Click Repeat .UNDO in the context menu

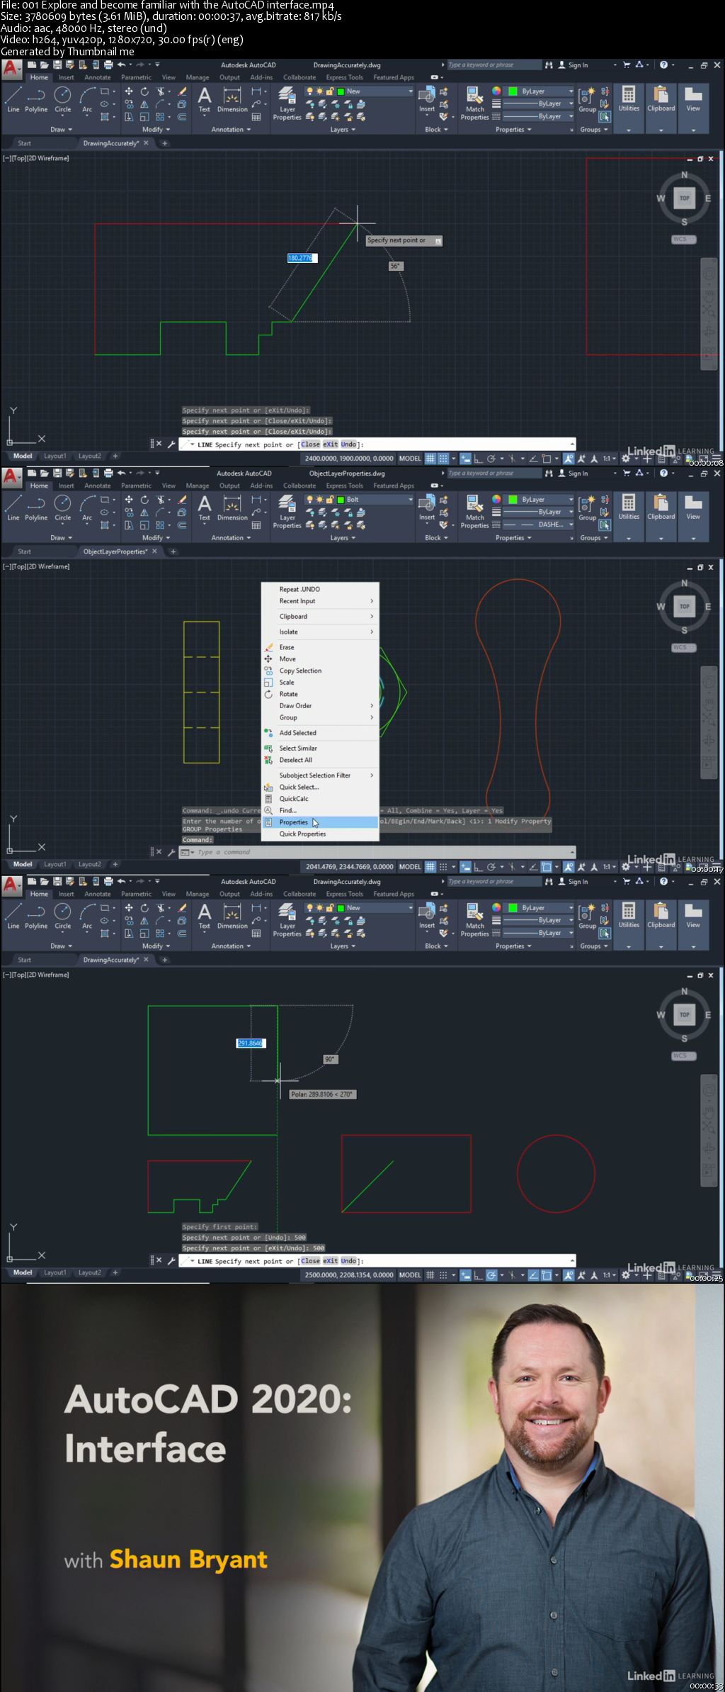coord(299,589)
